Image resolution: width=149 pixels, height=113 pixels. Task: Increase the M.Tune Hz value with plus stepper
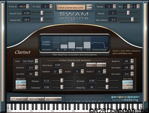click(28, 5)
